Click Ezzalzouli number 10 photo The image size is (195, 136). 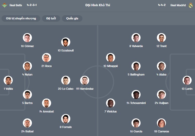coord(66,42)
